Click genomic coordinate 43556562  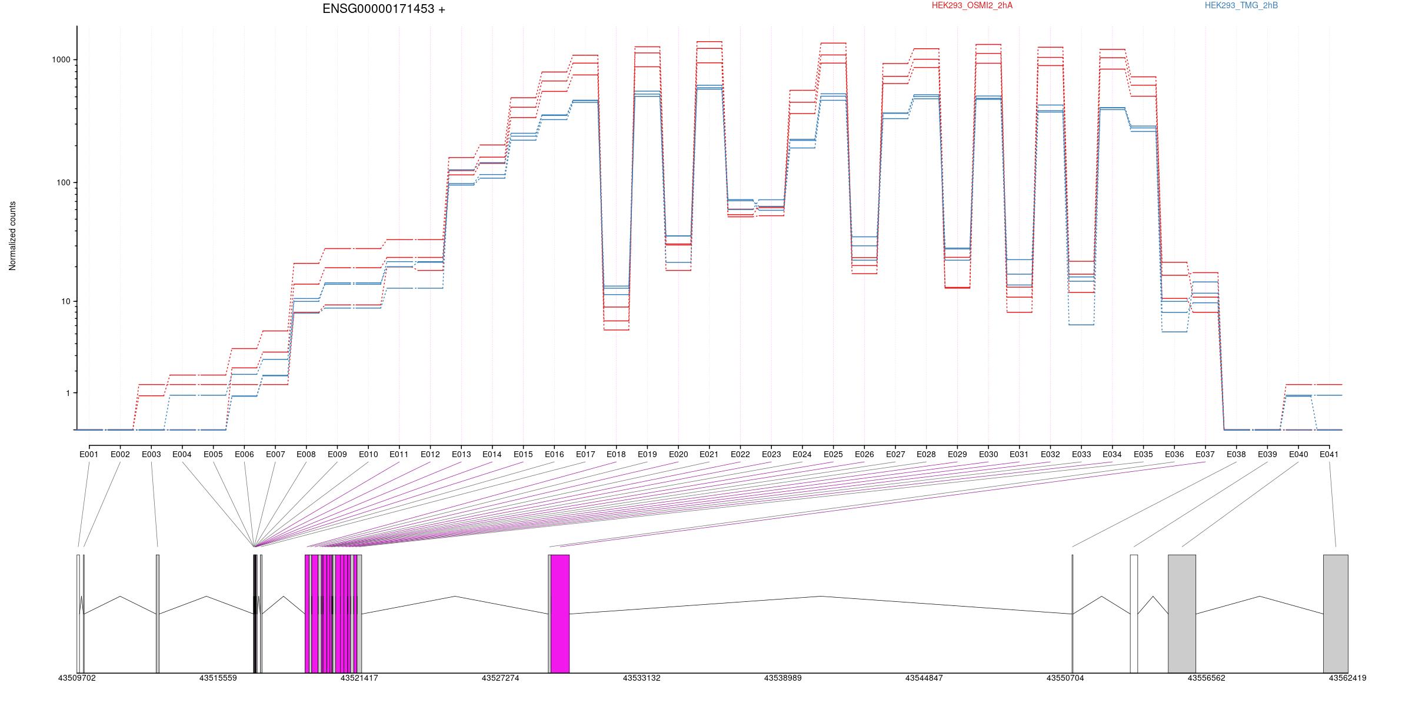pos(1207,678)
